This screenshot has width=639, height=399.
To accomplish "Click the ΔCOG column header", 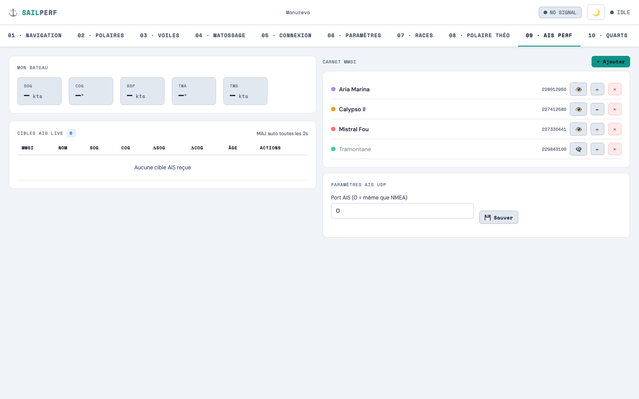I will 197,148.
